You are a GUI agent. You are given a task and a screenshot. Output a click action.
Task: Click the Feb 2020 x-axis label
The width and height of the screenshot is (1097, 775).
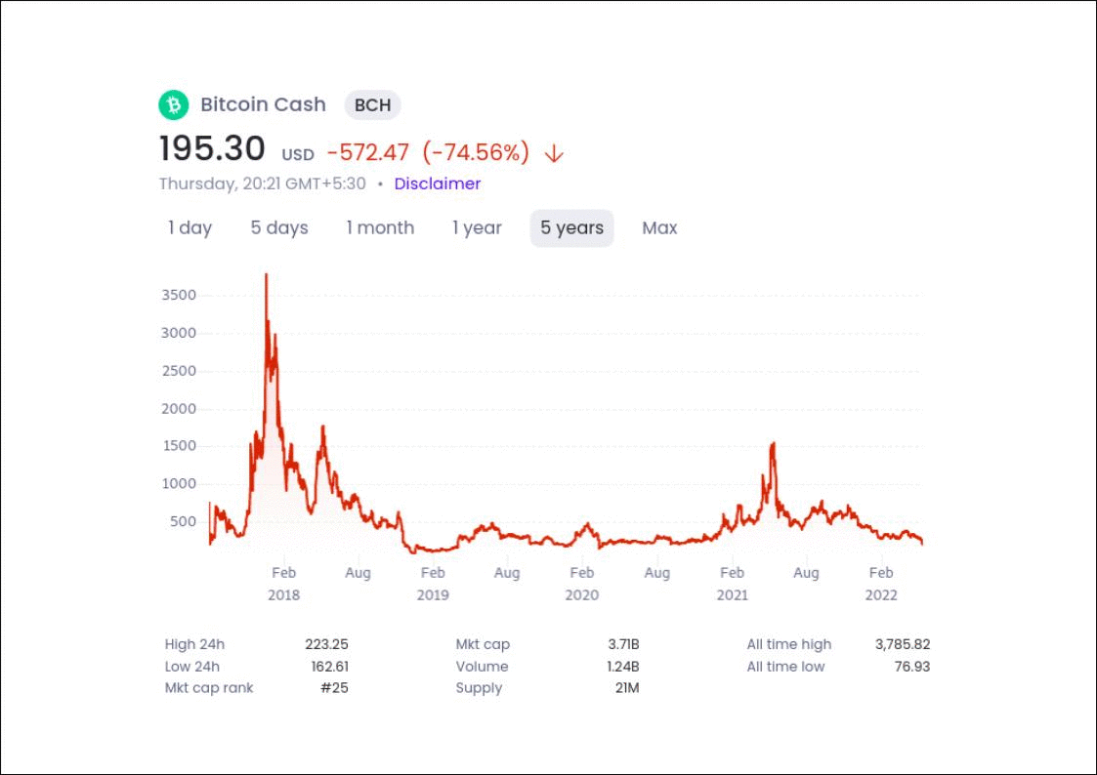(582, 584)
